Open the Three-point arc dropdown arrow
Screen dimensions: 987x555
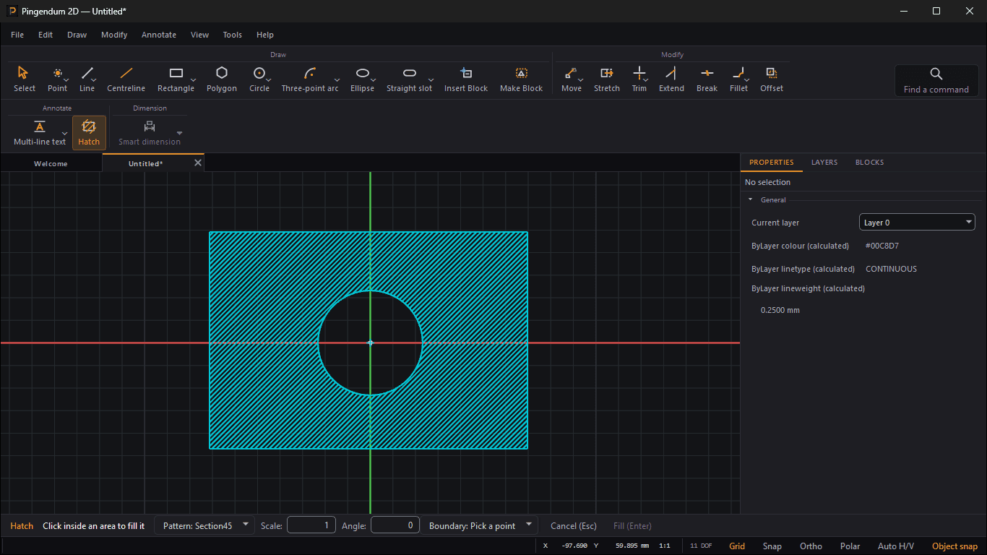337,79
